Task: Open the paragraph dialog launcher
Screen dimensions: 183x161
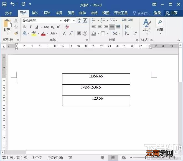Action: point(137,40)
